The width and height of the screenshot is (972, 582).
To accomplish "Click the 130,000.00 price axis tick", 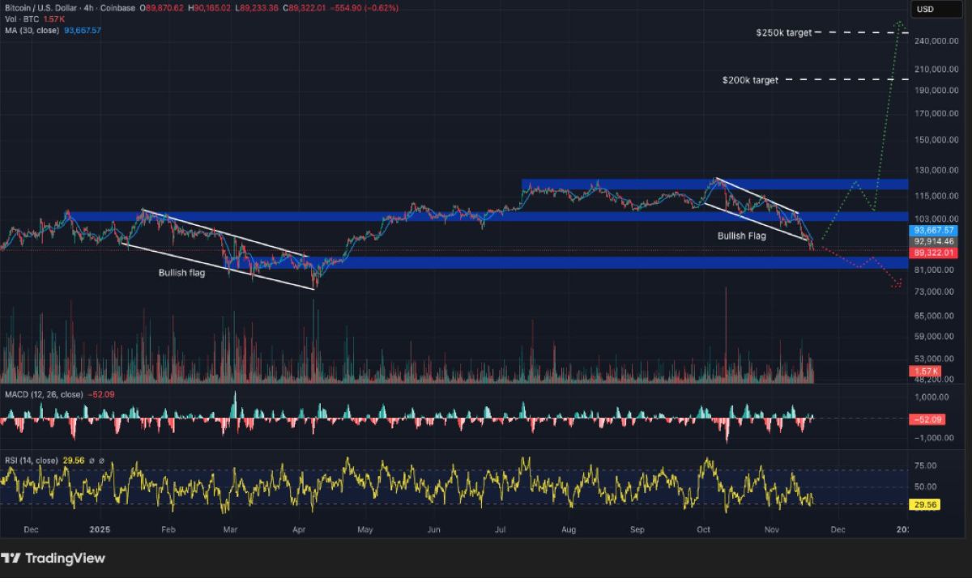I will 936,170.
